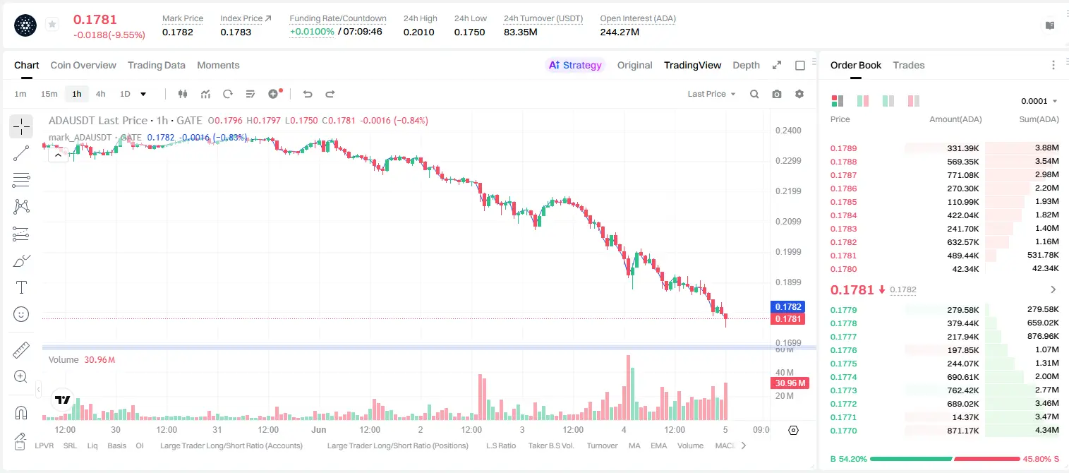The image size is (1069, 473).
Task: Open the emoji sticker tool
Action: tap(21, 314)
